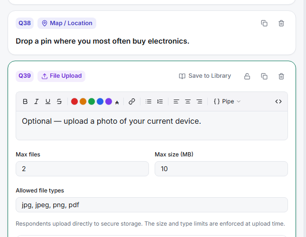This screenshot has width=306, height=237.
Task: Click the secure storage helper text
Action: 150,224
